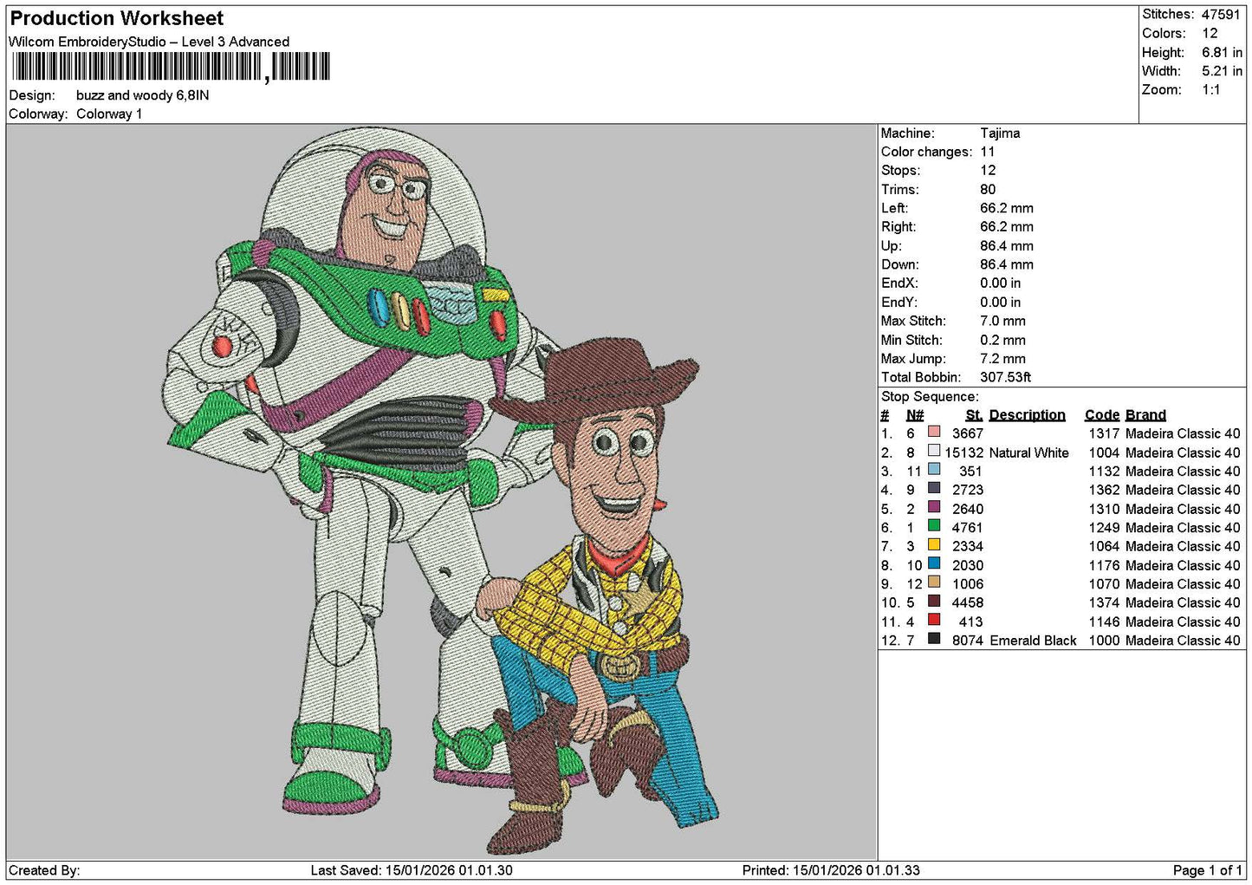The image size is (1252, 885).
Task: Select the Emerald Black description
Action: (1033, 641)
